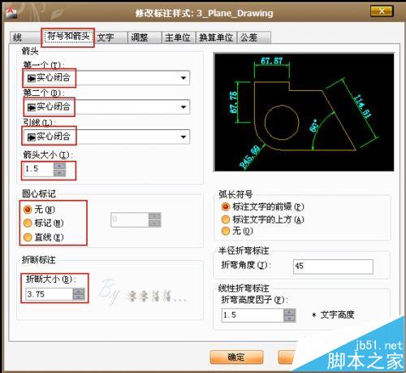The height and width of the screenshot is (373, 406).
Task: Close the 修改标注样式 dialog
Action: pyautogui.click(x=382, y=11)
